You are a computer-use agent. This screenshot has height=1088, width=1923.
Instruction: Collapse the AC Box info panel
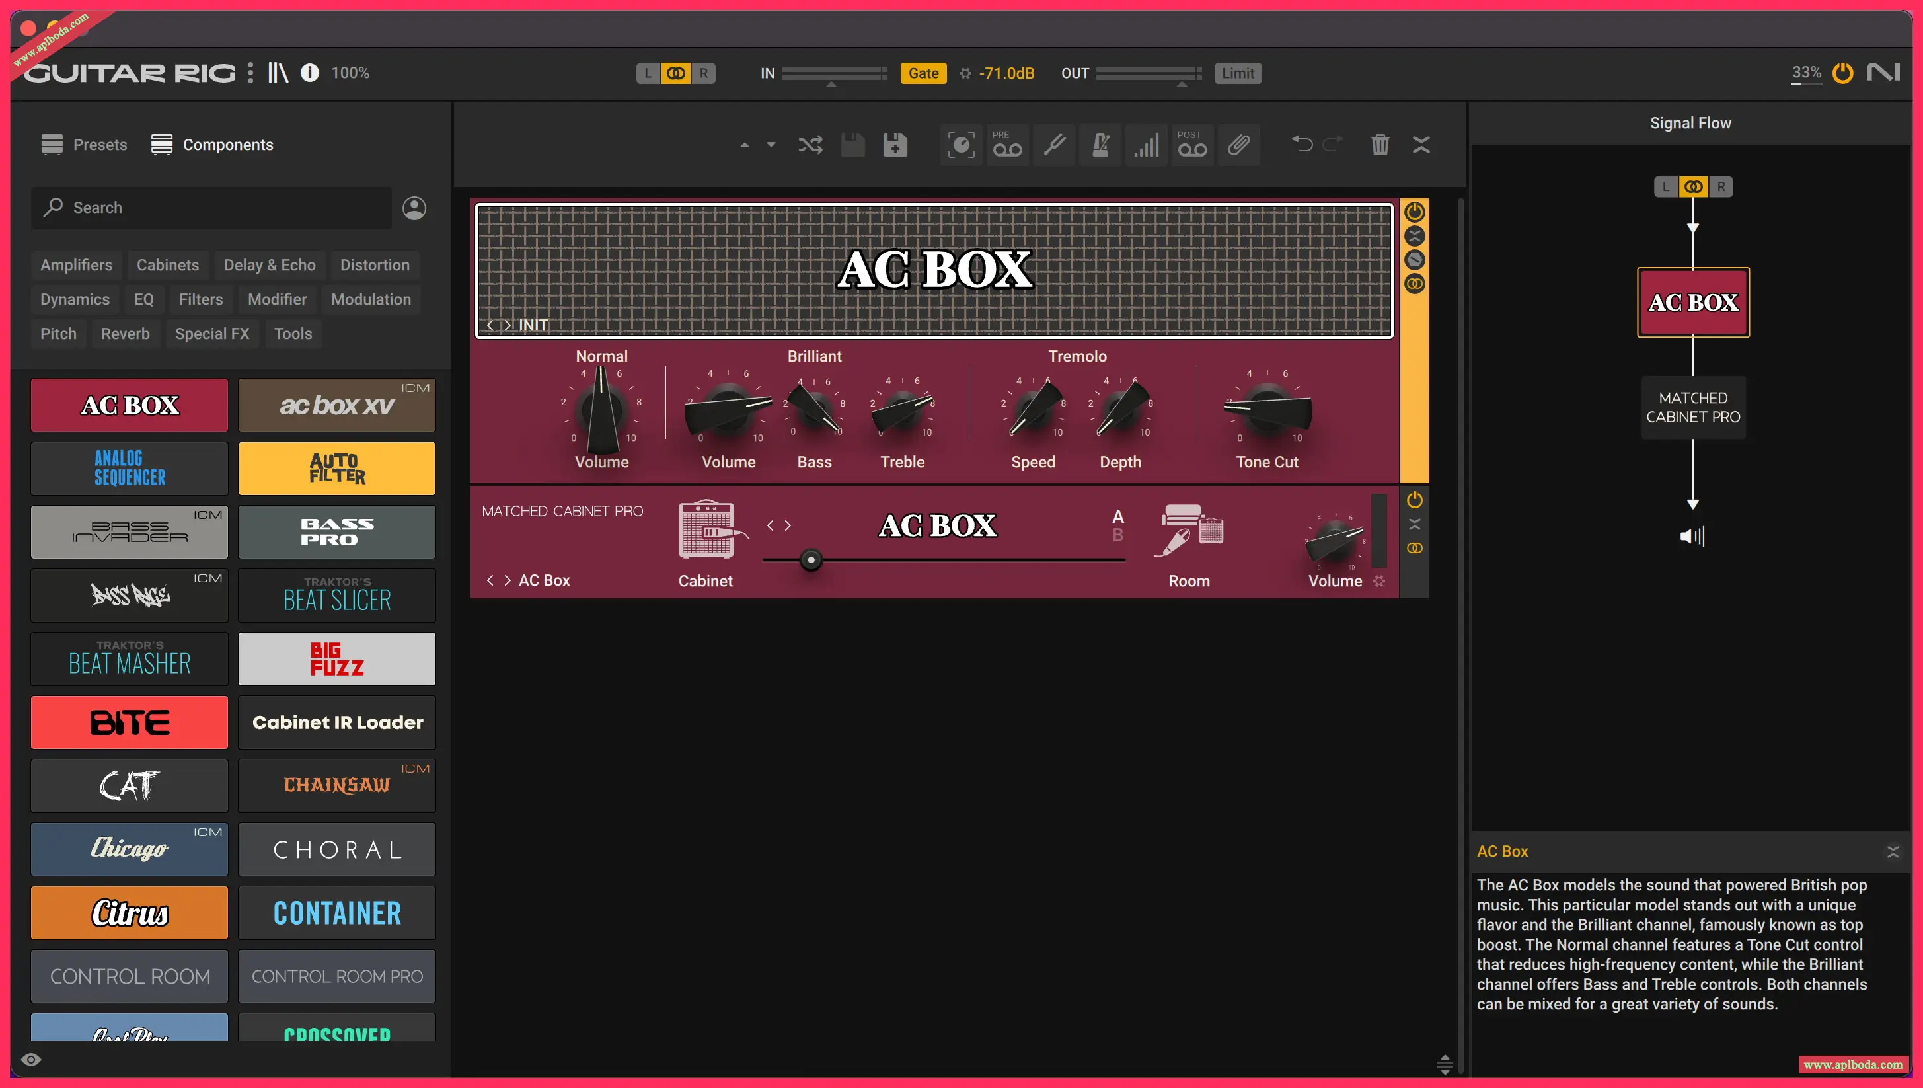tap(1893, 851)
